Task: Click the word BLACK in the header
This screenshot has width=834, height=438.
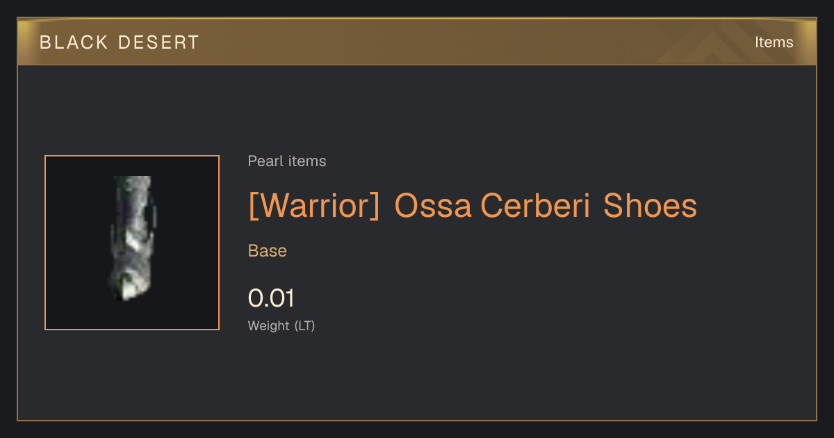Action: pyautogui.click(x=74, y=42)
